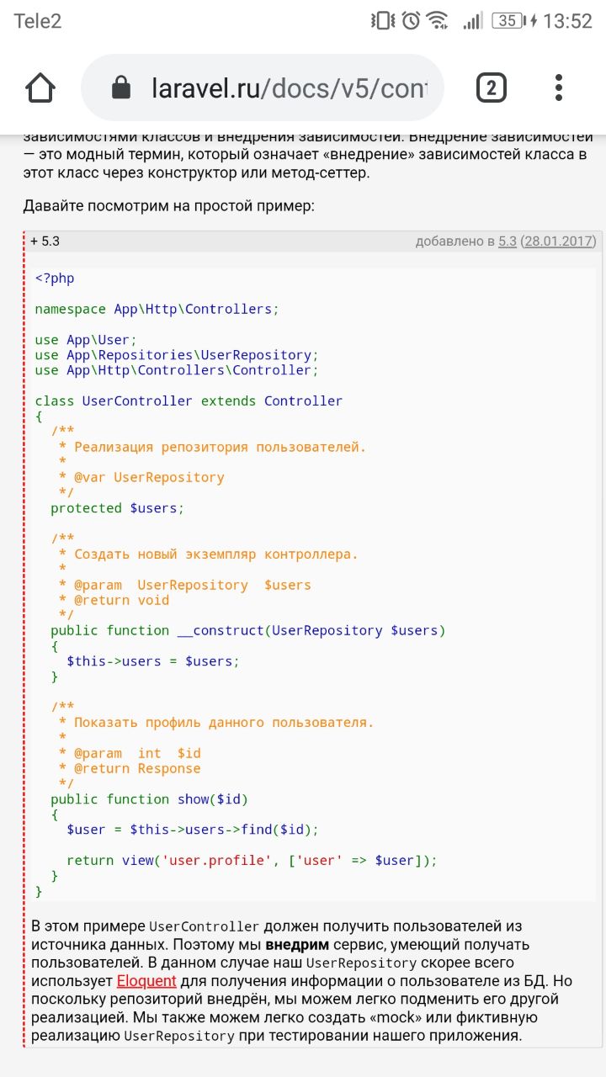
Task: Tap the laravel.ru address bar
Action: pyautogui.click(x=263, y=88)
